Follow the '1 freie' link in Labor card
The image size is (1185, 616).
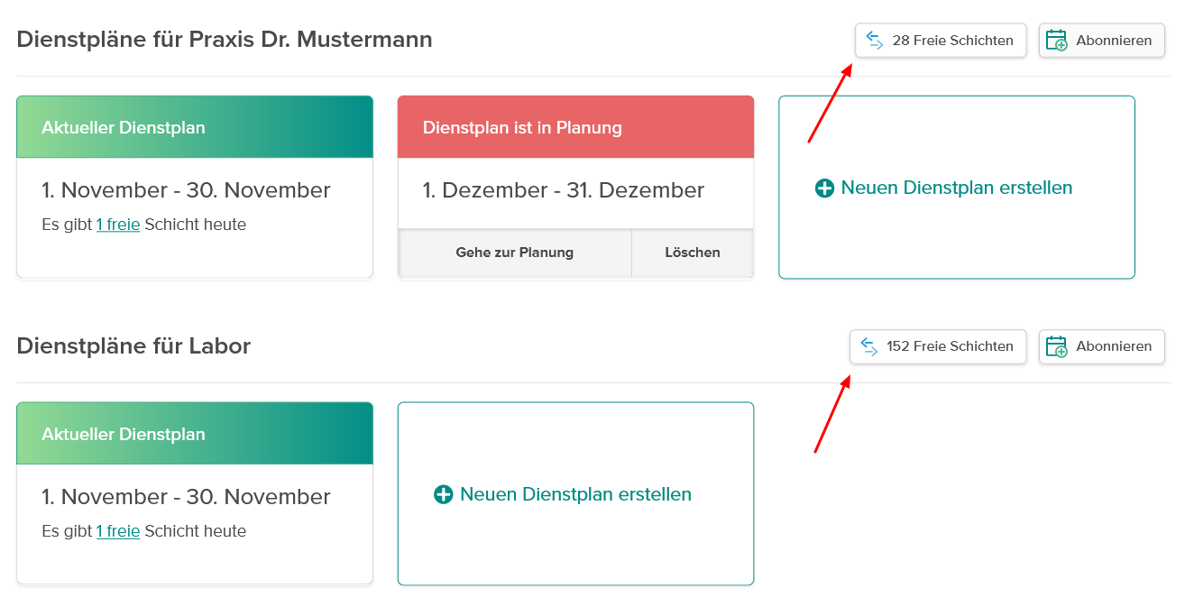click(118, 531)
